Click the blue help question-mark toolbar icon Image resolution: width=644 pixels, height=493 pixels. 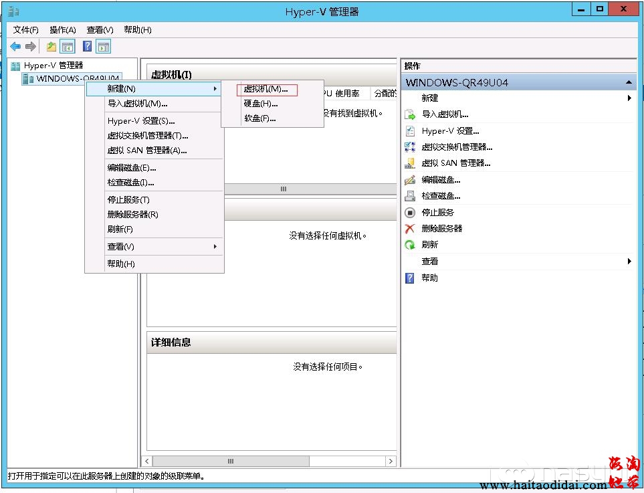(x=87, y=46)
